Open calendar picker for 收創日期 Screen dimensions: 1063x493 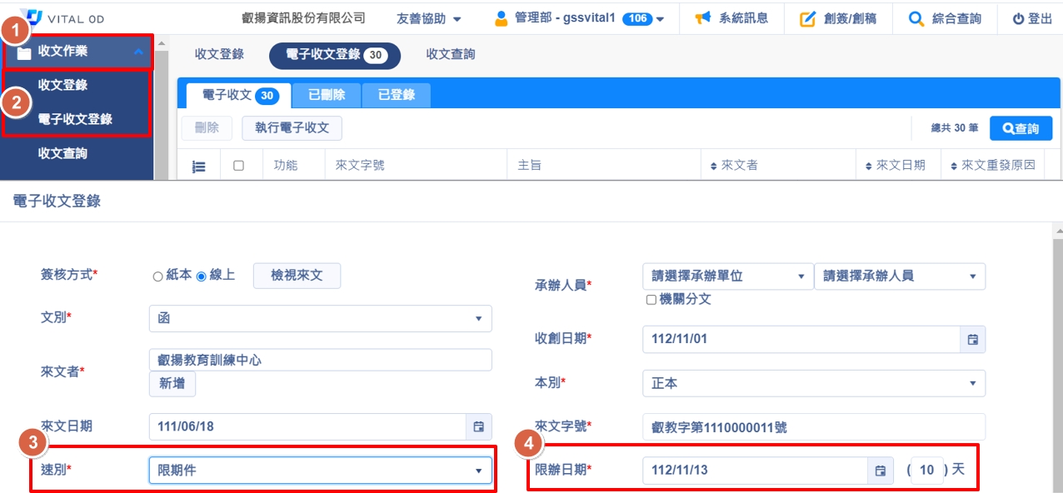[x=972, y=339]
